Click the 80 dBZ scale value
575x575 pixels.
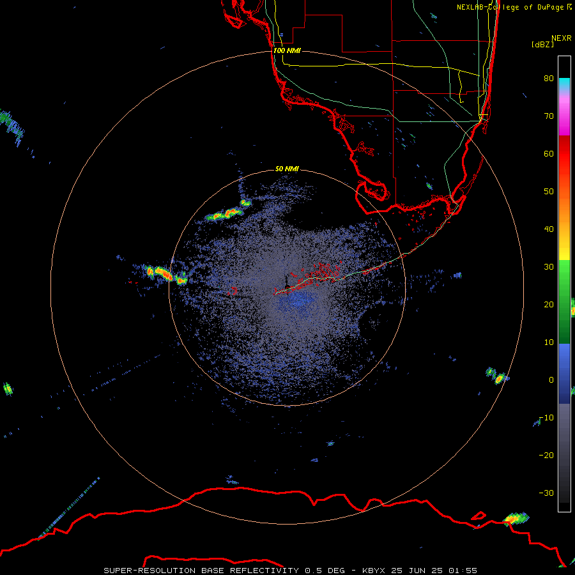pos(549,78)
